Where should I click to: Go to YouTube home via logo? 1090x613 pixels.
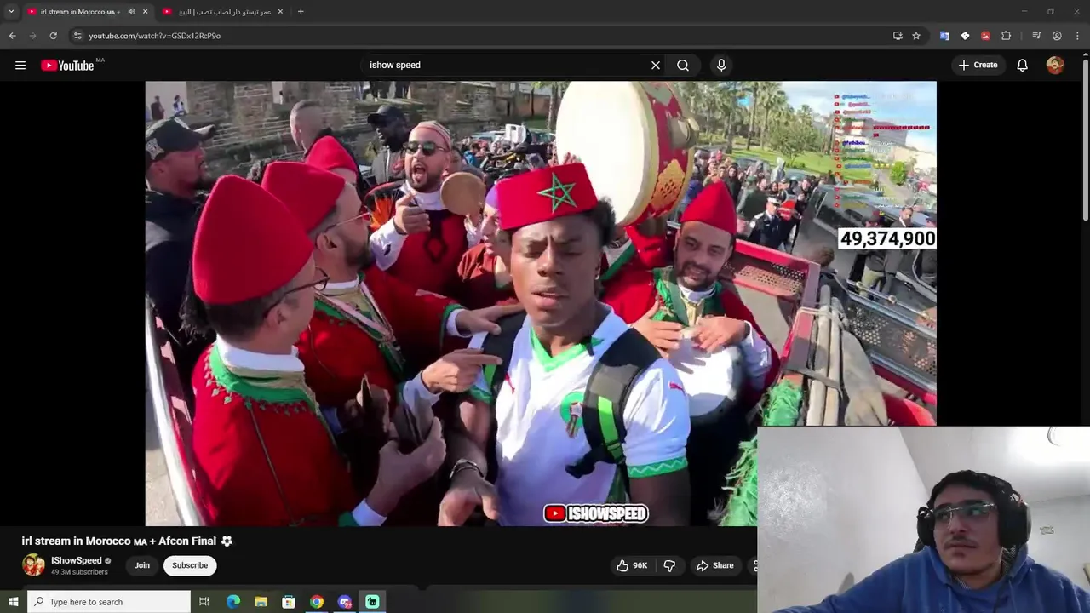coord(67,66)
